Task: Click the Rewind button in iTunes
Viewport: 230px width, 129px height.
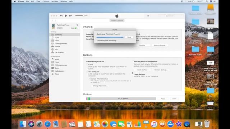Action: click(x=61, y=16)
